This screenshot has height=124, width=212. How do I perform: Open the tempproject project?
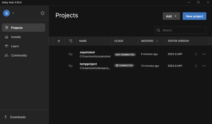click(x=88, y=64)
